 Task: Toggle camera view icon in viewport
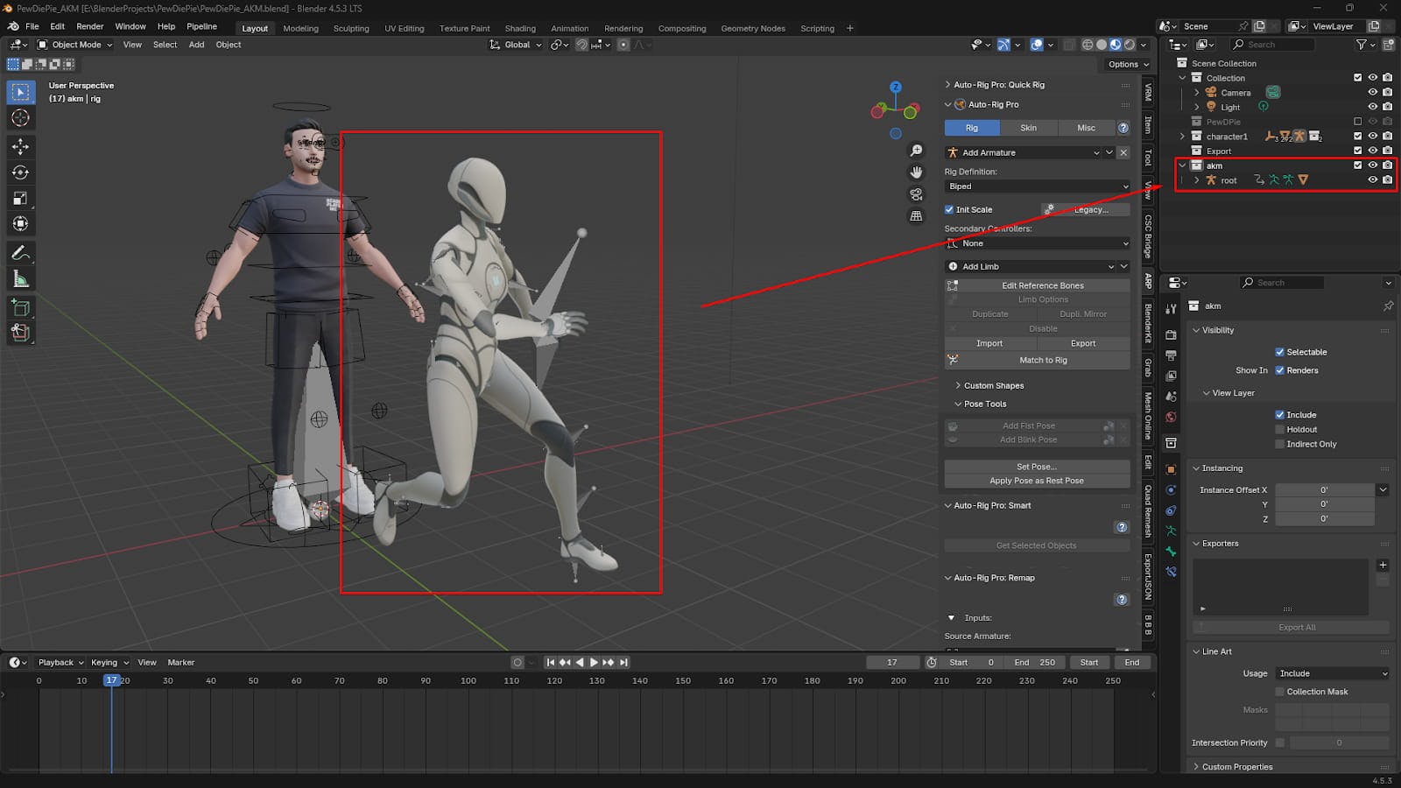tap(916, 194)
